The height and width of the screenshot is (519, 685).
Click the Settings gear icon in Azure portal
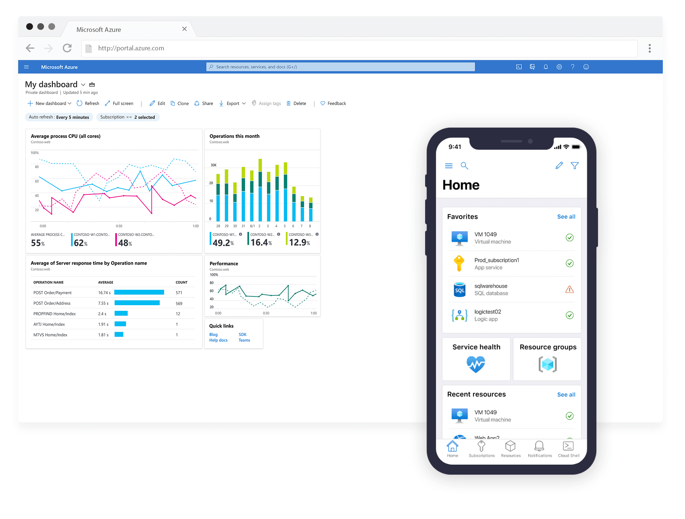tap(558, 66)
